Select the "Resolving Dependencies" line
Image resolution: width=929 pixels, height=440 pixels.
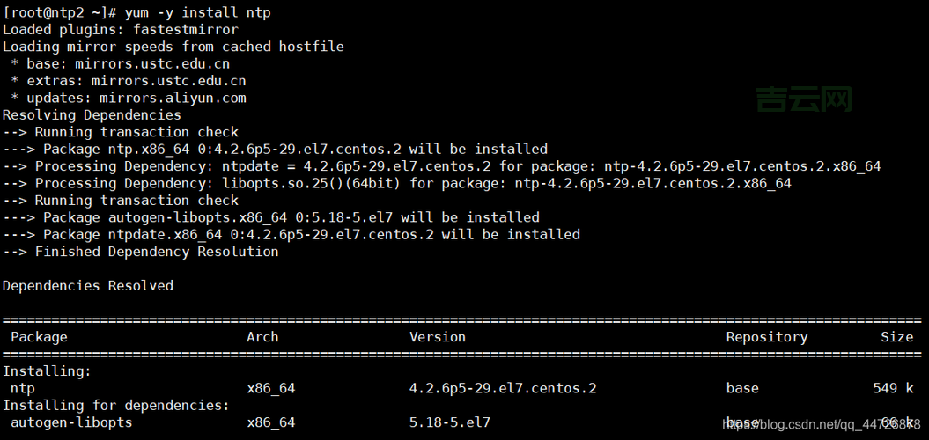coord(92,114)
